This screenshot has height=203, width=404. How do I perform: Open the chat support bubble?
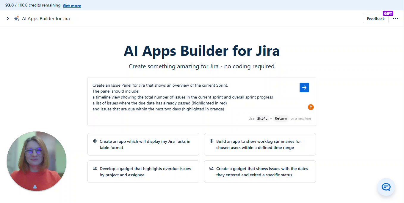pyautogui.click(x=386, y=187)
